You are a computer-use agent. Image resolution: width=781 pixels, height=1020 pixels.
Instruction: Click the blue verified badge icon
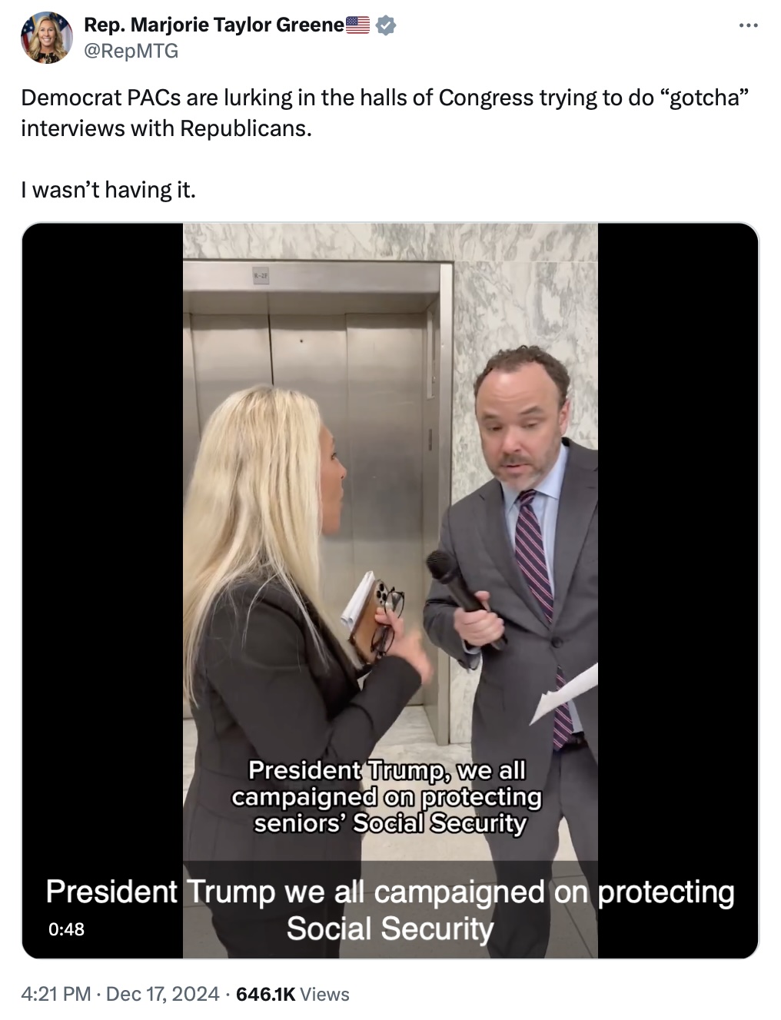[x=385, y=25]
